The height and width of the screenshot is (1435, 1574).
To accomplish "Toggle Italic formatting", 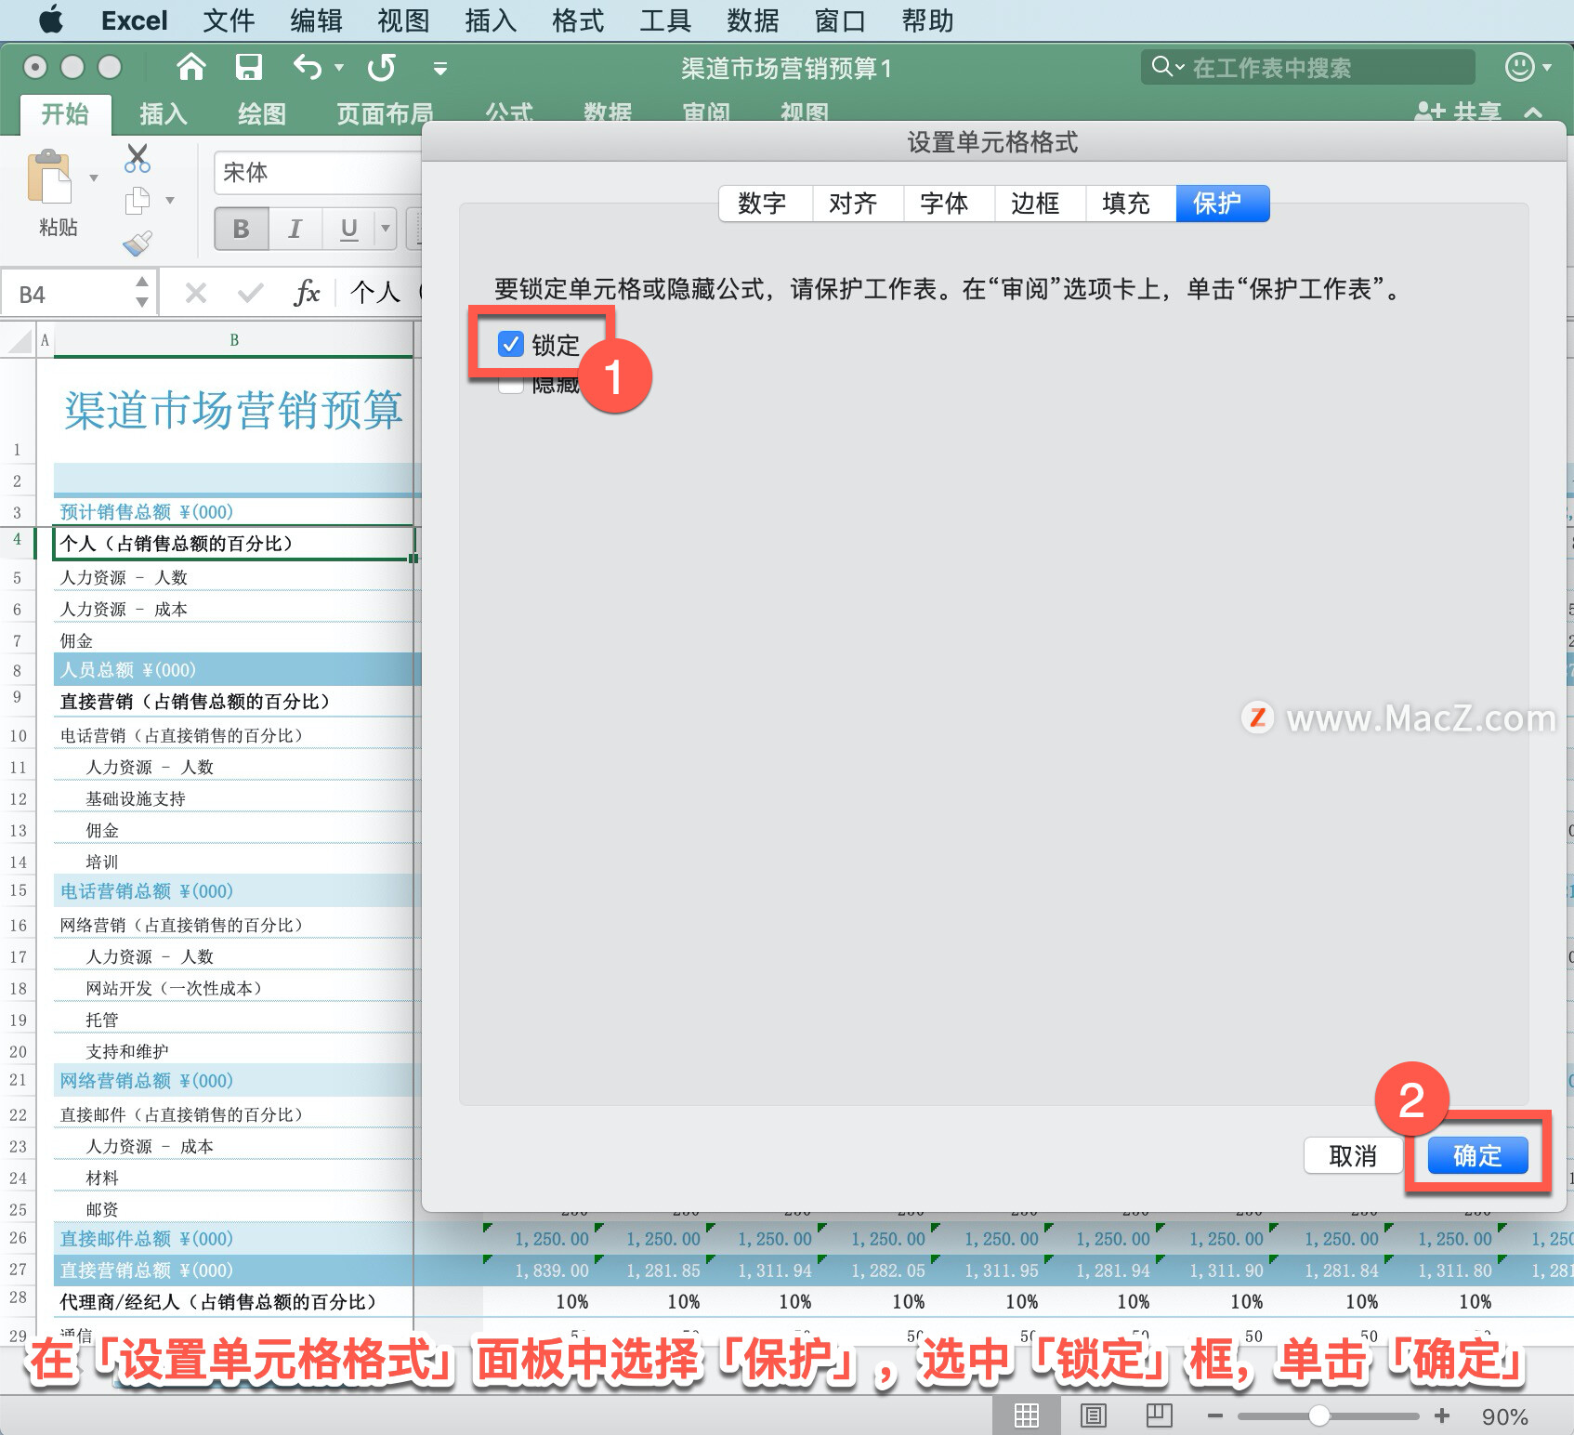I will 295,229.
